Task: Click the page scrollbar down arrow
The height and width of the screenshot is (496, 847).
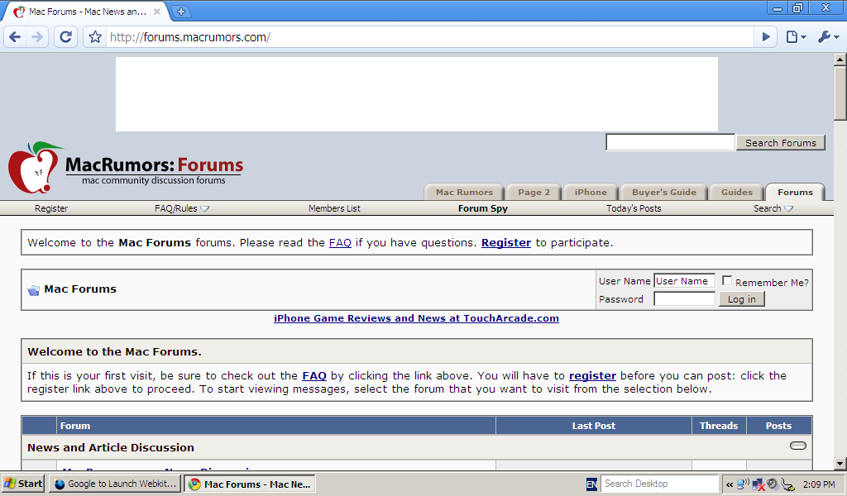Action: tap(840, 463)
